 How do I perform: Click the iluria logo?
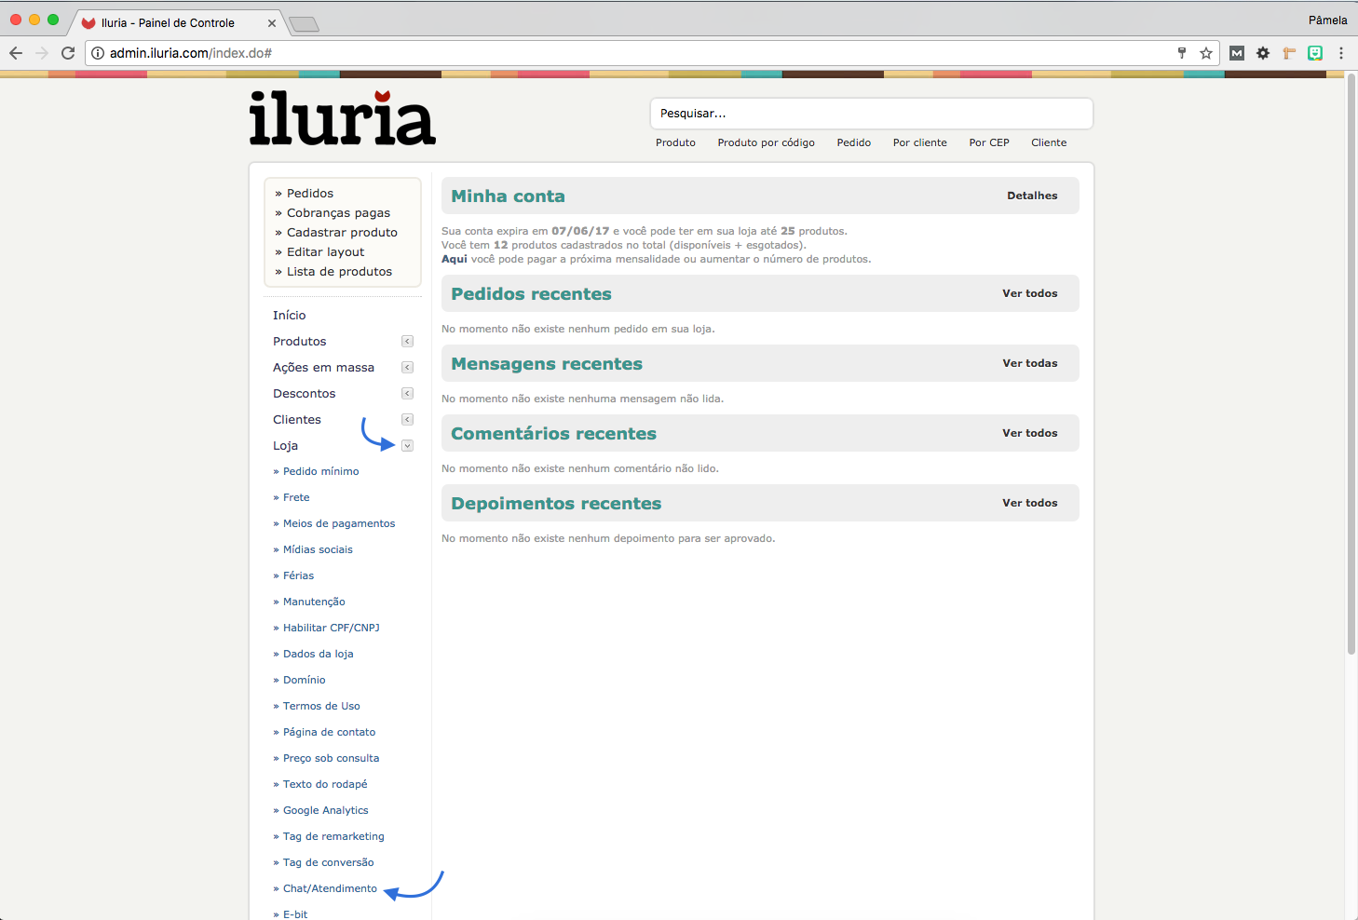342,119
